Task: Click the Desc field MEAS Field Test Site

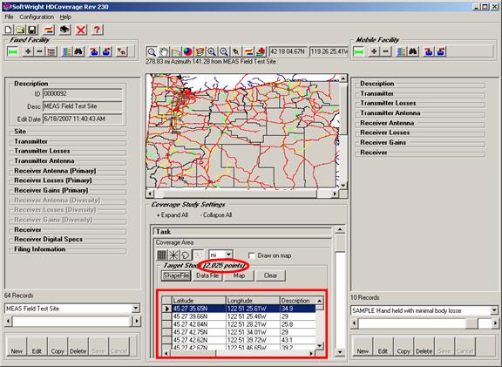Action: click(x=82, y=106)
